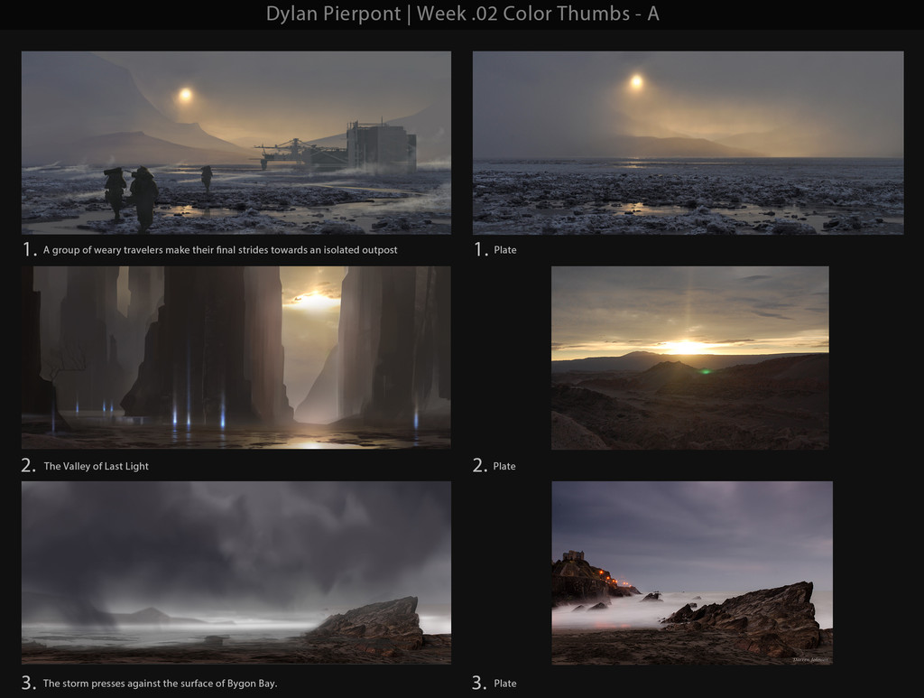Click the Bygon Bay storm painting
924x698 pixels.
236,572
